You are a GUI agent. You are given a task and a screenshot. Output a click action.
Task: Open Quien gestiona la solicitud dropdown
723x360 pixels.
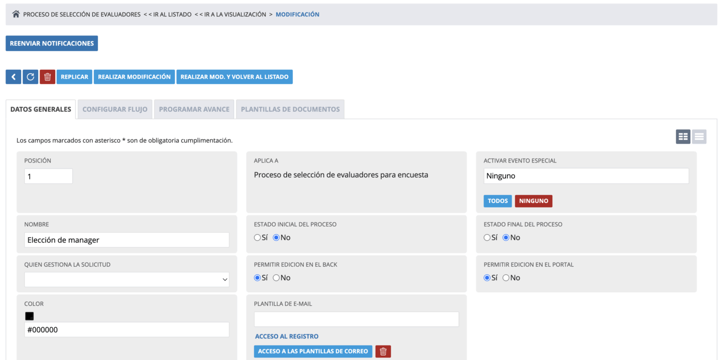click(x=127, y=280)
